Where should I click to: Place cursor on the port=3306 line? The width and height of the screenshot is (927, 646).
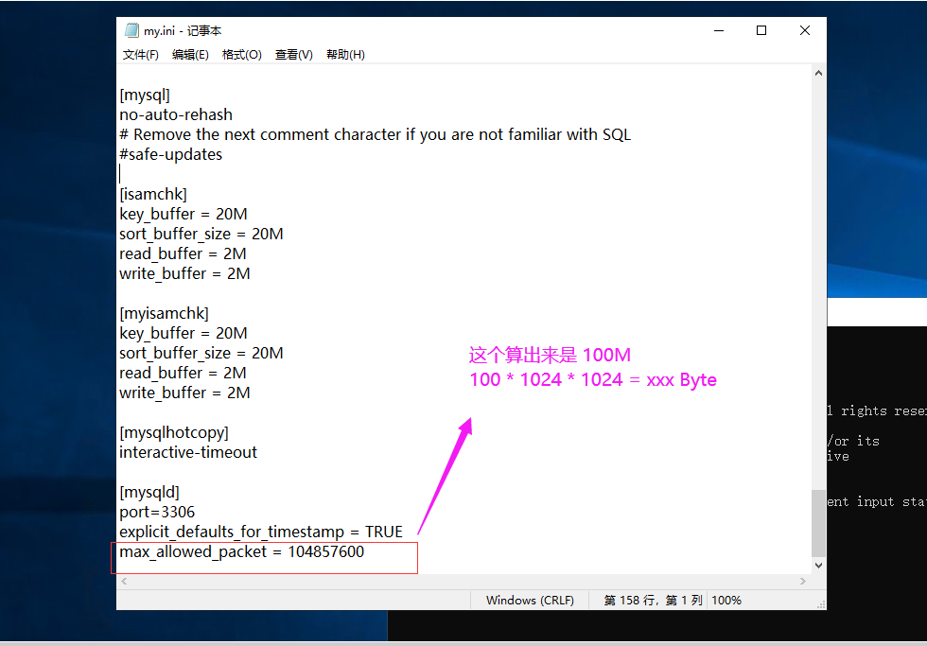tap(157, 512)
